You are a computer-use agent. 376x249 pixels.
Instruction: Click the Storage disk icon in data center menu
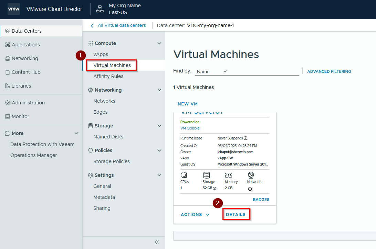tap(91, 126)
